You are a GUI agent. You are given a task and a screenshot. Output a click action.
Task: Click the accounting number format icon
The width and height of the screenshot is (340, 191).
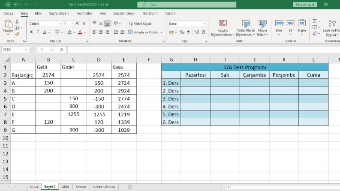click(x=172, y=32)
